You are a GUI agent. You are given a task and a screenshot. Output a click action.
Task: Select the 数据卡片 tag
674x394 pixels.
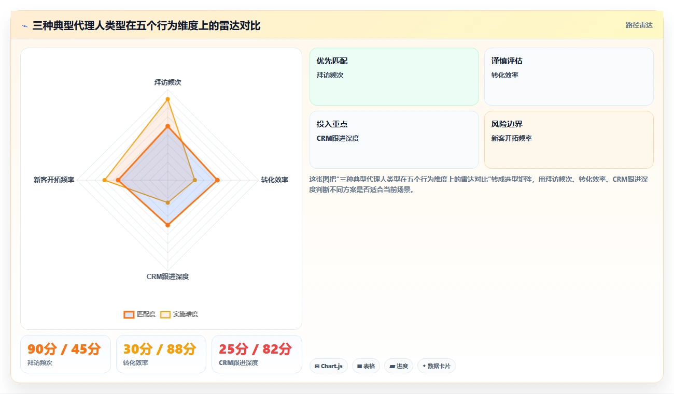pos(437,366)
